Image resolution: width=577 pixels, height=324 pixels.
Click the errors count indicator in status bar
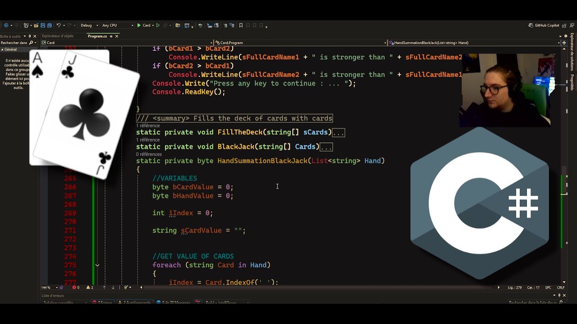pyautogui.click(x=76, y=288)
